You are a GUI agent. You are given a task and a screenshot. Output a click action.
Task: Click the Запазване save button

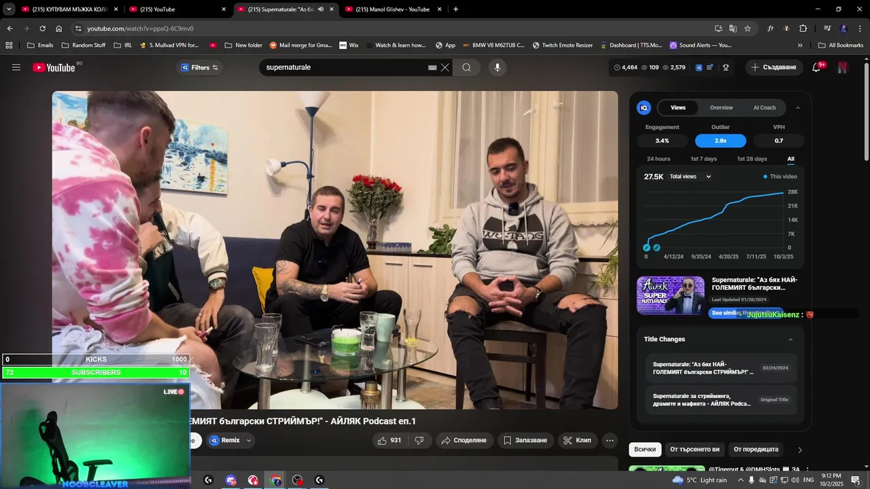click(525, 440)
